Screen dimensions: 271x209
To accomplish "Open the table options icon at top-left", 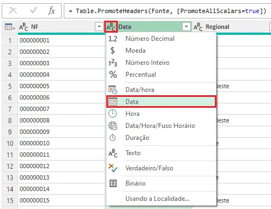I will click(10, 27).
